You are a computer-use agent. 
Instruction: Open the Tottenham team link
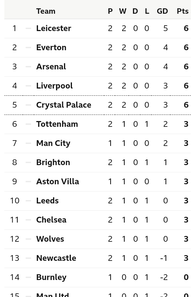click(57, 124)
